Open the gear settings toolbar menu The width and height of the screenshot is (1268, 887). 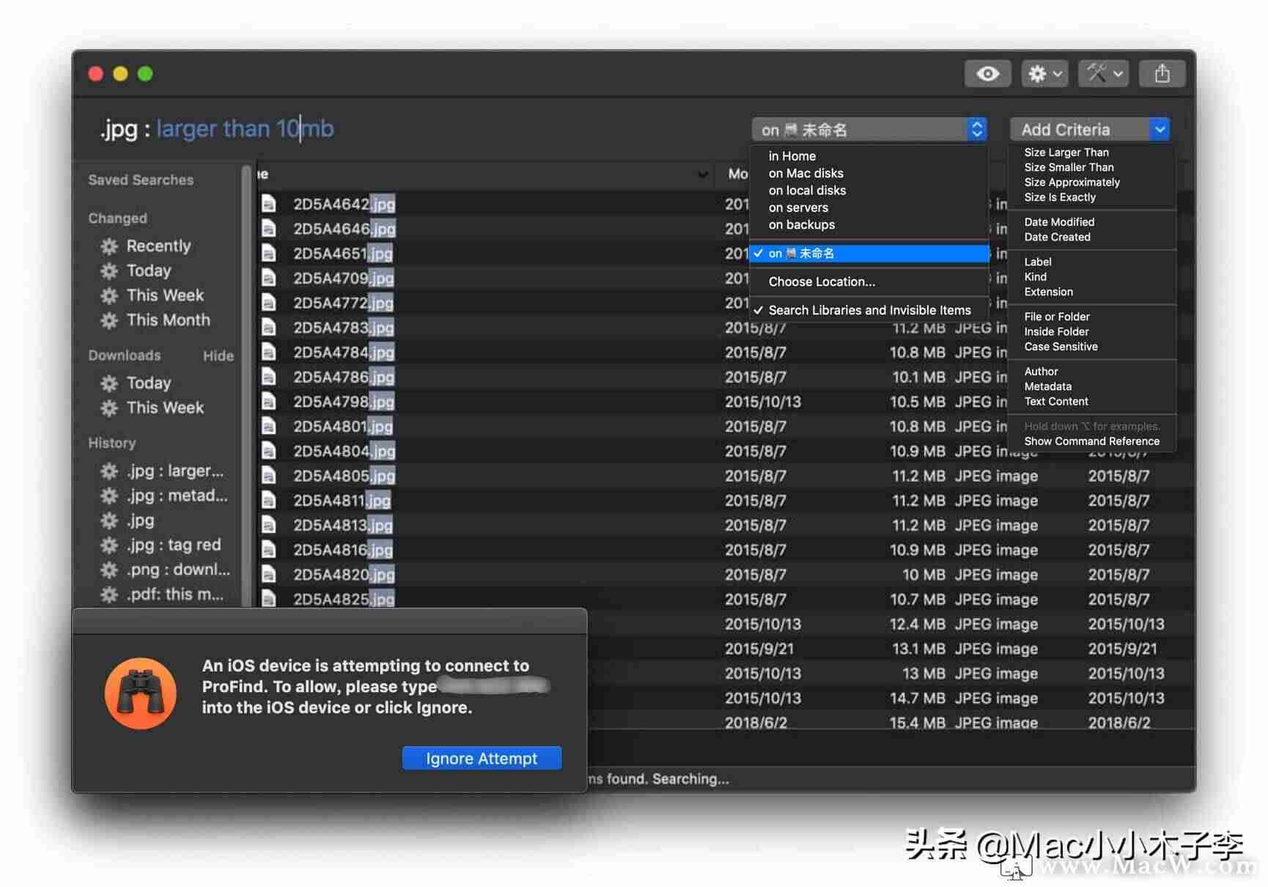pyautogui.click(x=1044, y=73)
